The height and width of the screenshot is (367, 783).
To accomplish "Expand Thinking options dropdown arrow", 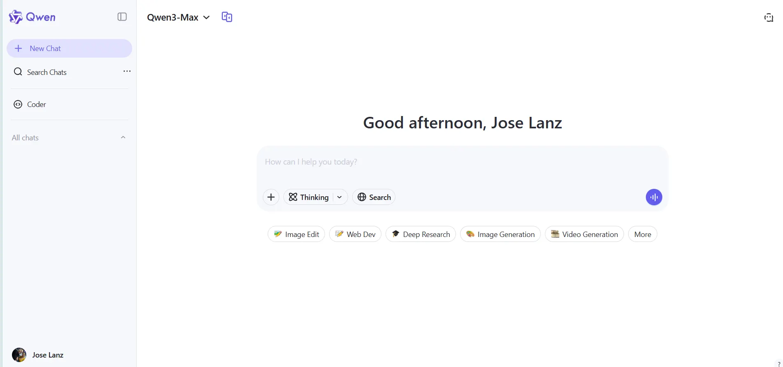I will tap(339, 197).
